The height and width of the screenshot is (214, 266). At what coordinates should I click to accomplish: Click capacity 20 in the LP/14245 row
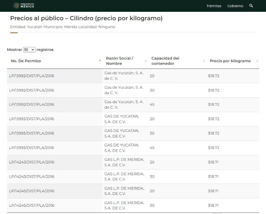152,191
